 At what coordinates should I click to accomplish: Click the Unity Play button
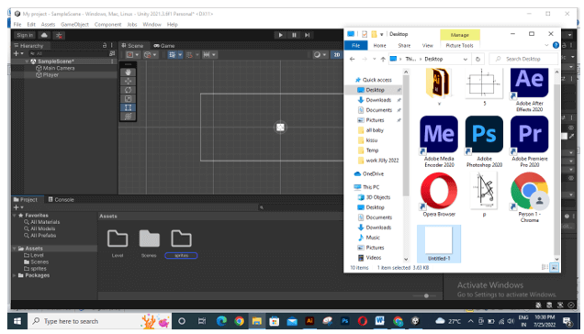click(x=280, y=35)
